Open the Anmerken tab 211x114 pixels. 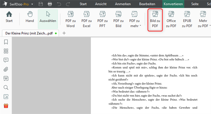pos(123,4)
